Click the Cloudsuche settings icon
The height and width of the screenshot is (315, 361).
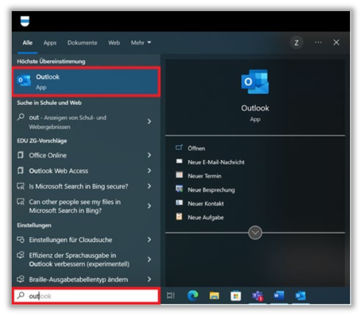click(x=20, y=240)
